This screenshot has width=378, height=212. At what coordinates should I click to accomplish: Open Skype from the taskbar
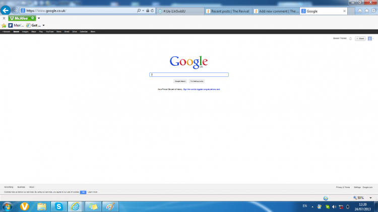tap(58, 206)
